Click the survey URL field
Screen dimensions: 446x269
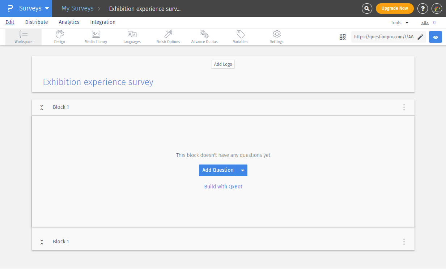(383, 37)
